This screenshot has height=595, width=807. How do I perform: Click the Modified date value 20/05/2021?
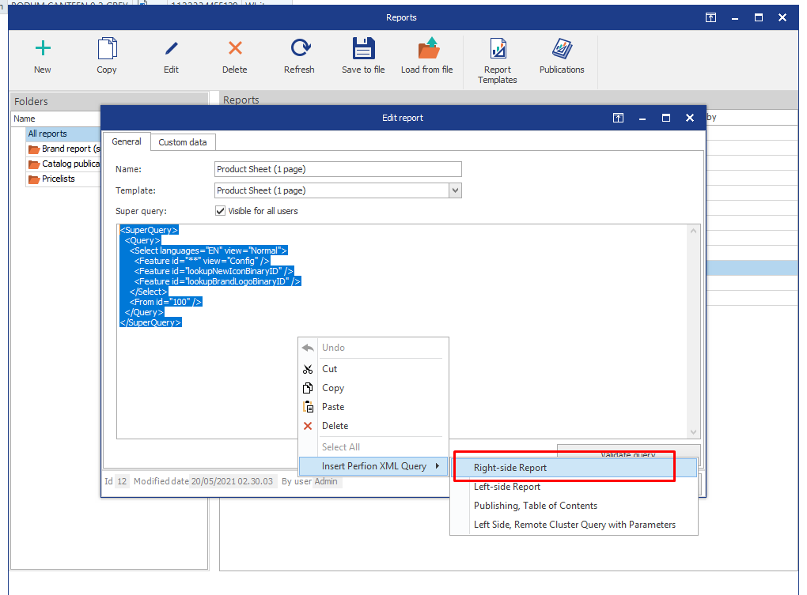[232, 481]
